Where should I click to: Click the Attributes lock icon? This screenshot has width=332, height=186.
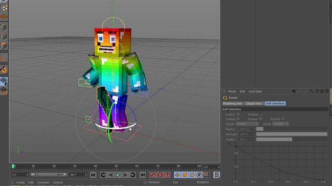(x=317, y=91)
